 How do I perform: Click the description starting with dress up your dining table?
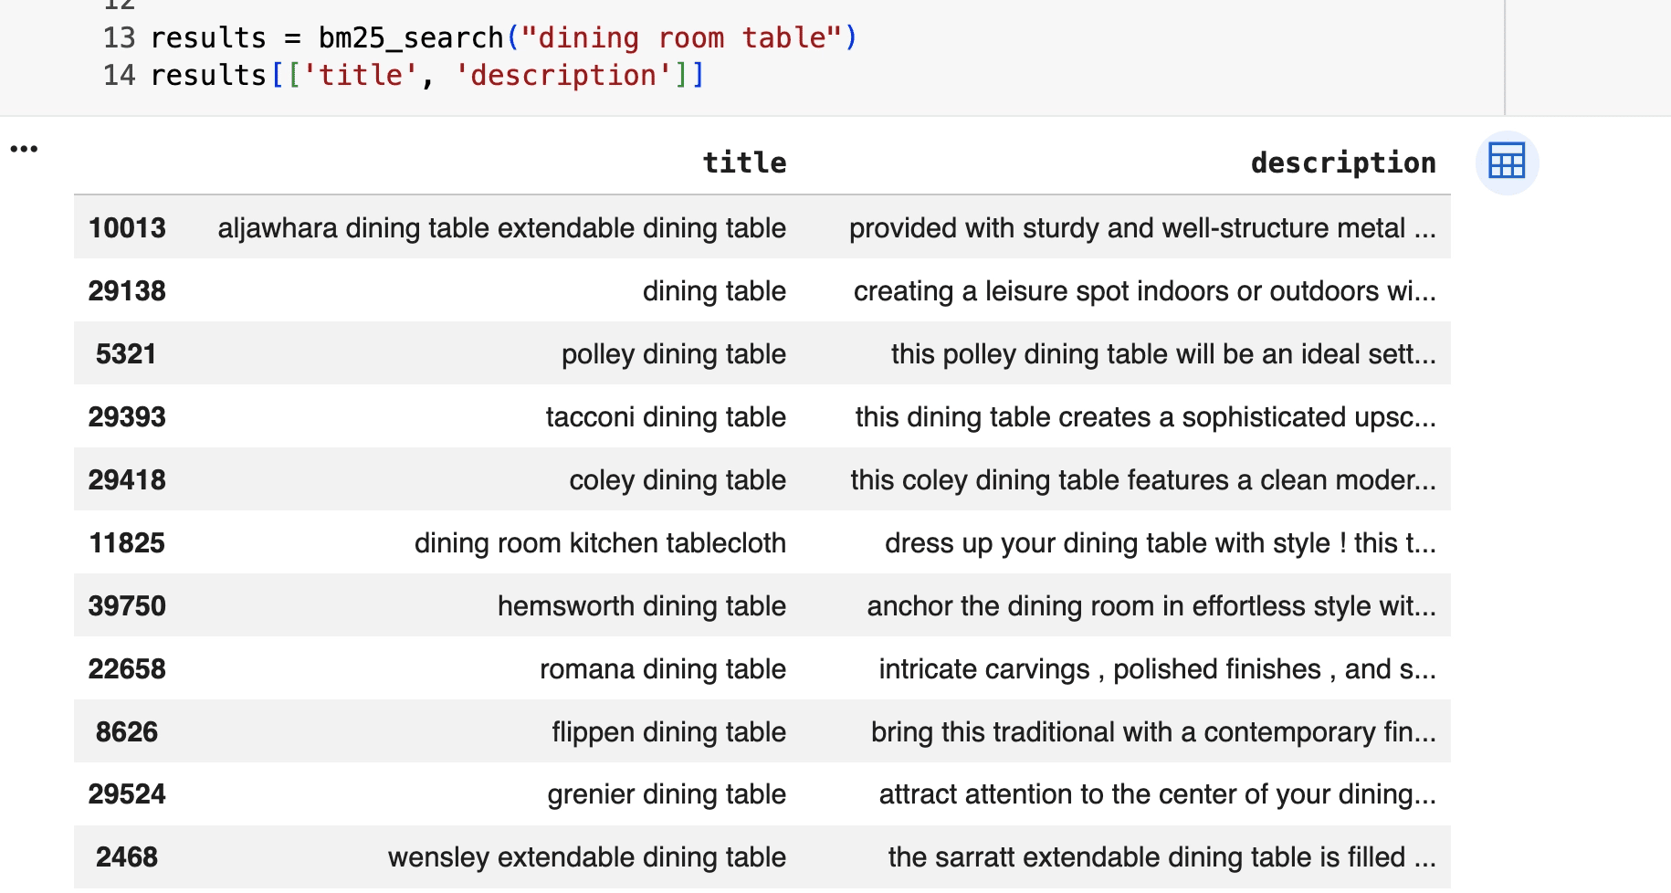1160,542
